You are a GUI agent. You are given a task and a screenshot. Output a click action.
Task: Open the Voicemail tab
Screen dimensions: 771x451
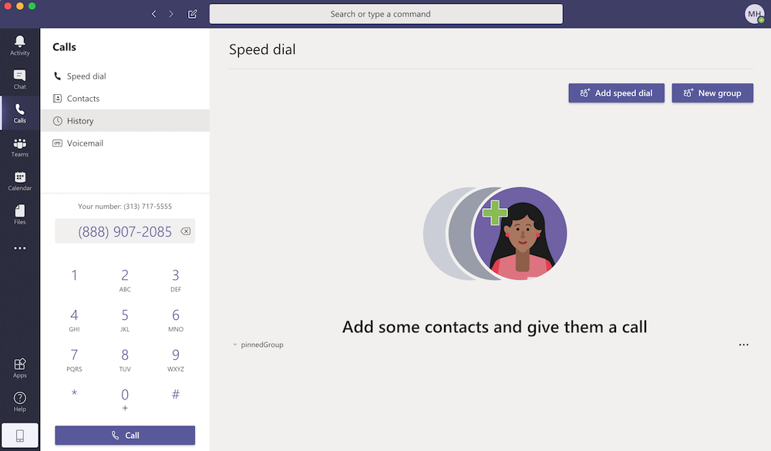[x=125, y=143]
